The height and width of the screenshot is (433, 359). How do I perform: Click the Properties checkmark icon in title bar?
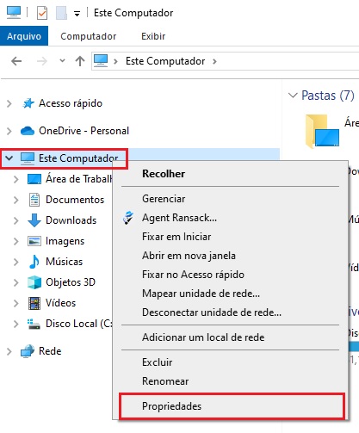tap(42, 13)
